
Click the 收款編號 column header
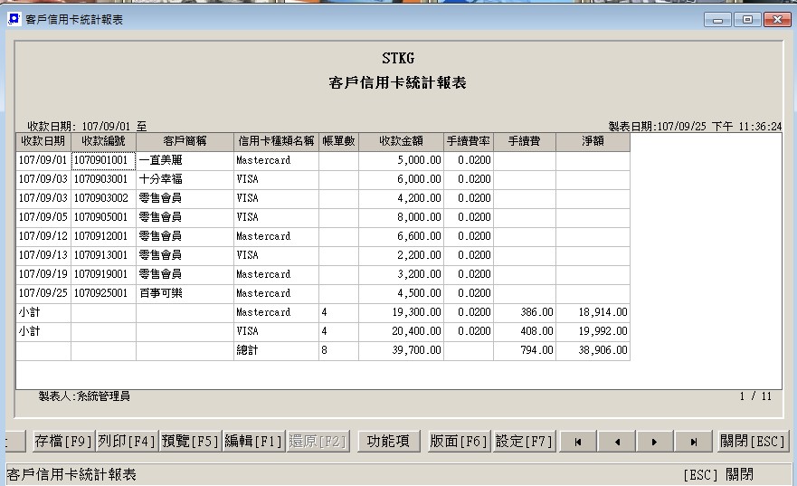[103, 141]
